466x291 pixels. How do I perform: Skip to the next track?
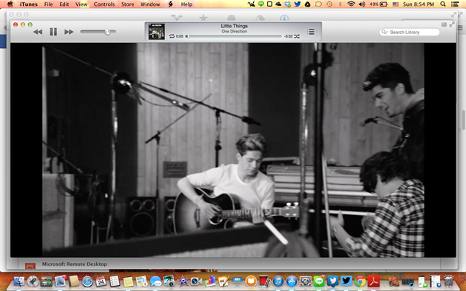click(69, 32)
